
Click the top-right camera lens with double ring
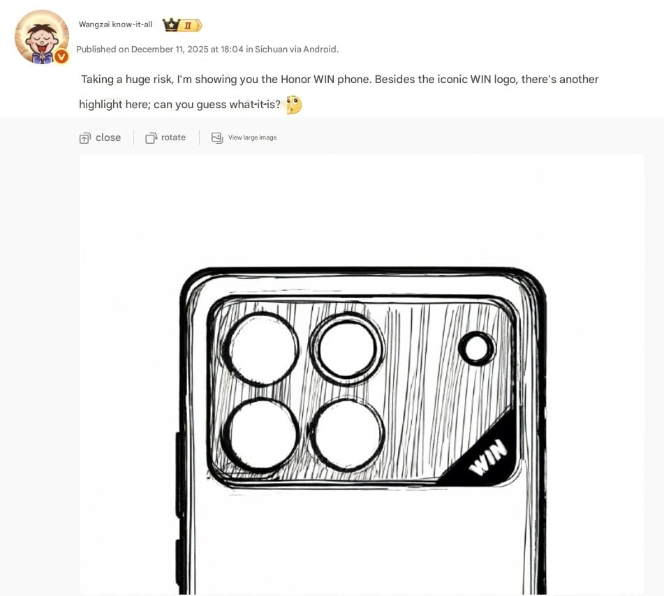point(346,349)
